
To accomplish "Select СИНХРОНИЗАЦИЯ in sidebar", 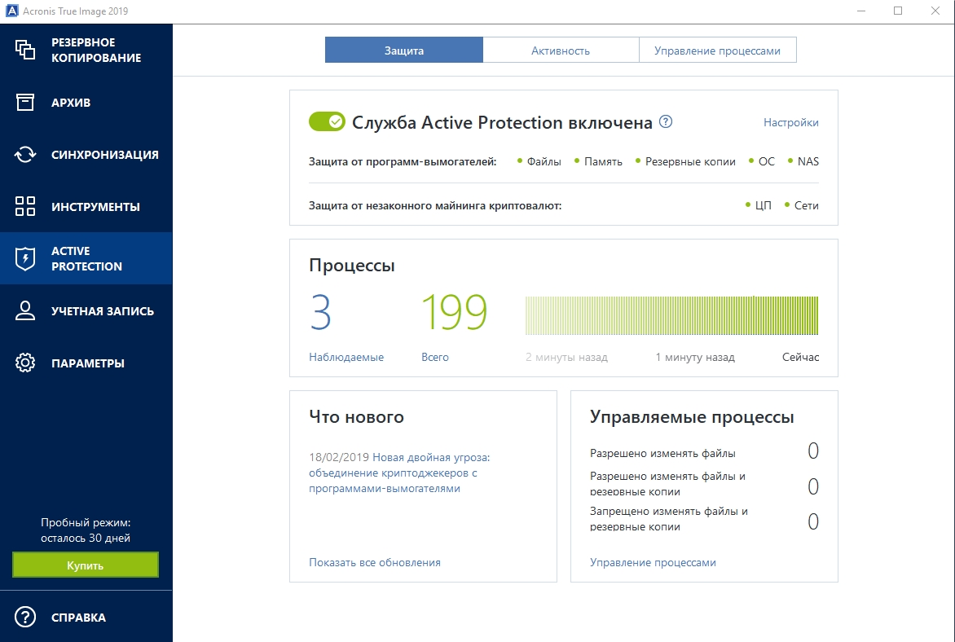I will (x=86, y=155).
